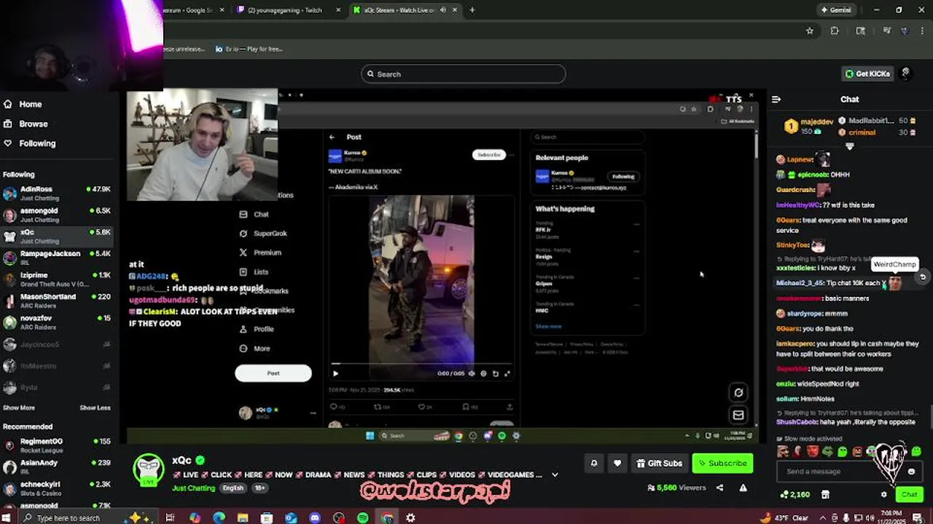Click Show Less in Following list

(95, 408)
